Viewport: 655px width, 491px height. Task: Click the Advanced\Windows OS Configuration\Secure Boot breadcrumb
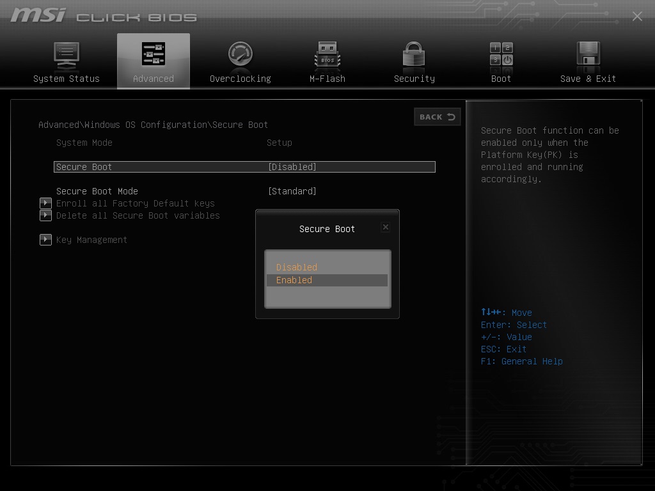(x=153, y=125)
